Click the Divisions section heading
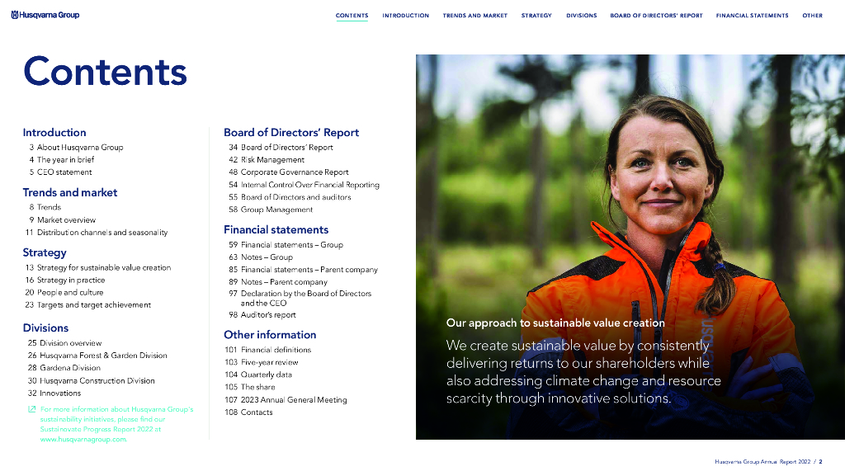845x476 pixels. [x=46, y=328]
